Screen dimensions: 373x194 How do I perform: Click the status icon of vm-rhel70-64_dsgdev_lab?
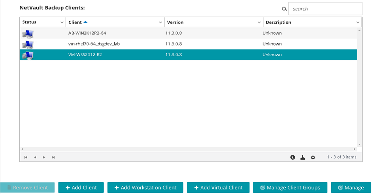(x=28, y=44)
